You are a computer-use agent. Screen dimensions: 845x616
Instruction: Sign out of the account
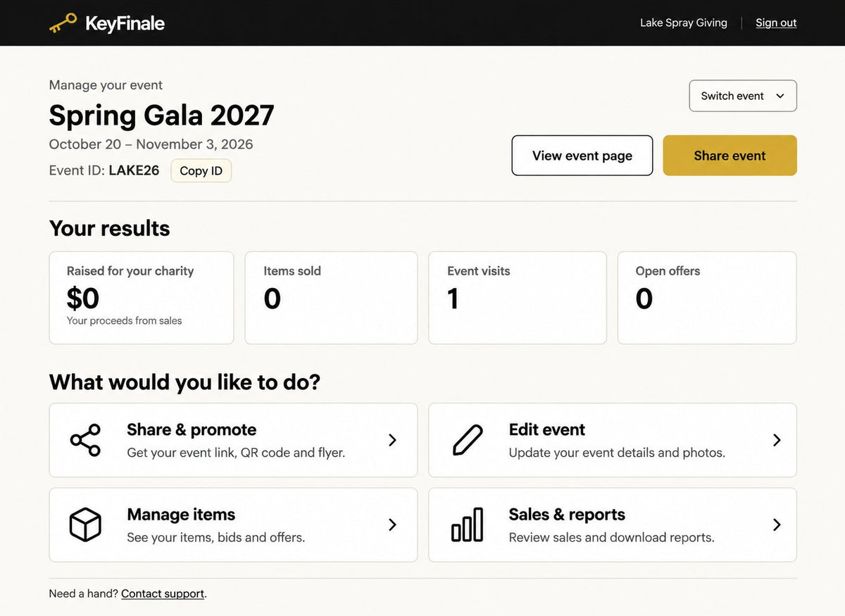pyautogui.click(x=776, y=23)
